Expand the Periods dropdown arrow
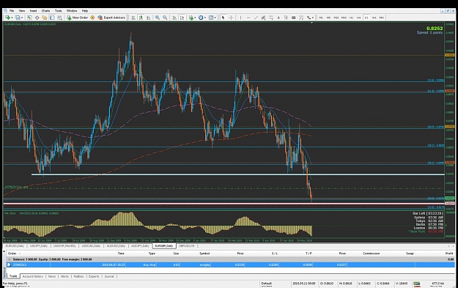Image resolution: width=458 pixels, height=288 pixels. [x=205, y=18]
